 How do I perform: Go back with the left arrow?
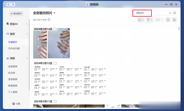point(8,5)
